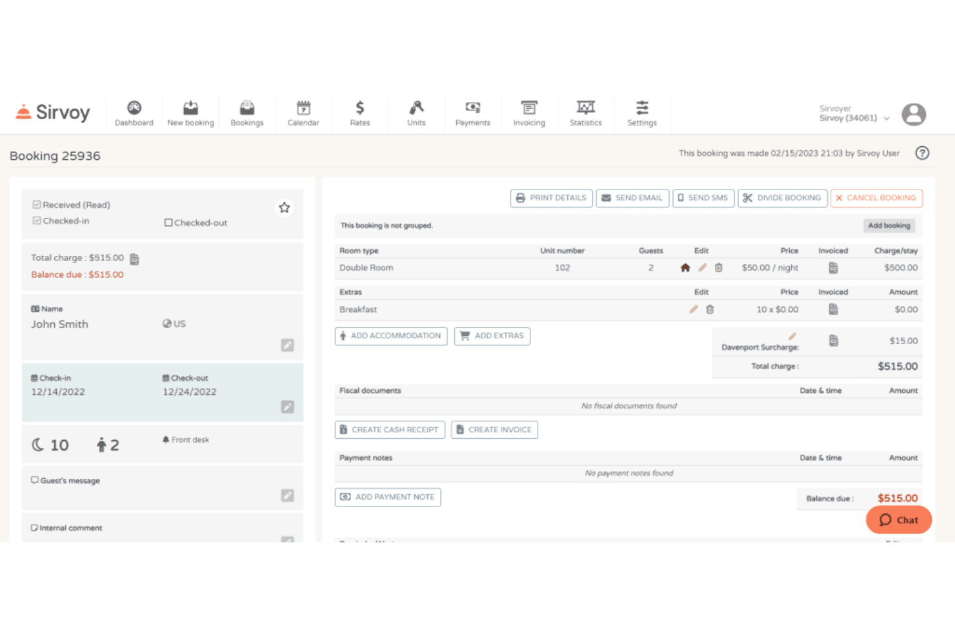Screen dimensions: 955x636
Task: Open the Invoicing section
Action: click(529, 113)
